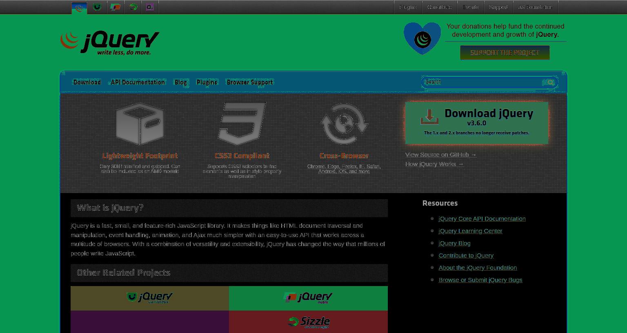627x333 pixels.
Task: Follow View Source on GitHub link
Action: coord(440,155)
